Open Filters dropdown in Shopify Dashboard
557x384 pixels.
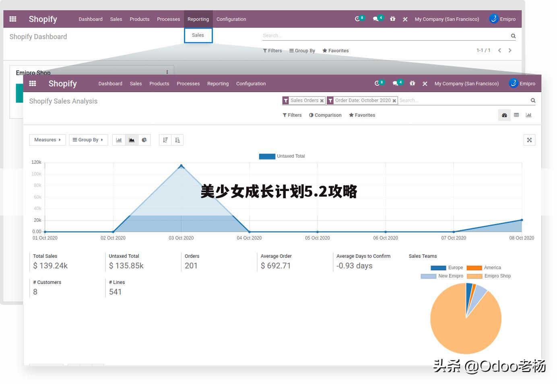tap(272, 51)
